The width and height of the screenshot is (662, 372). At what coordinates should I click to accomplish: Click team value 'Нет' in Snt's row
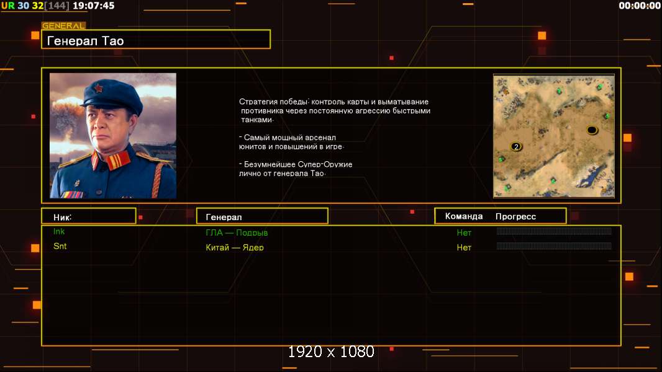tap(464, 248)
